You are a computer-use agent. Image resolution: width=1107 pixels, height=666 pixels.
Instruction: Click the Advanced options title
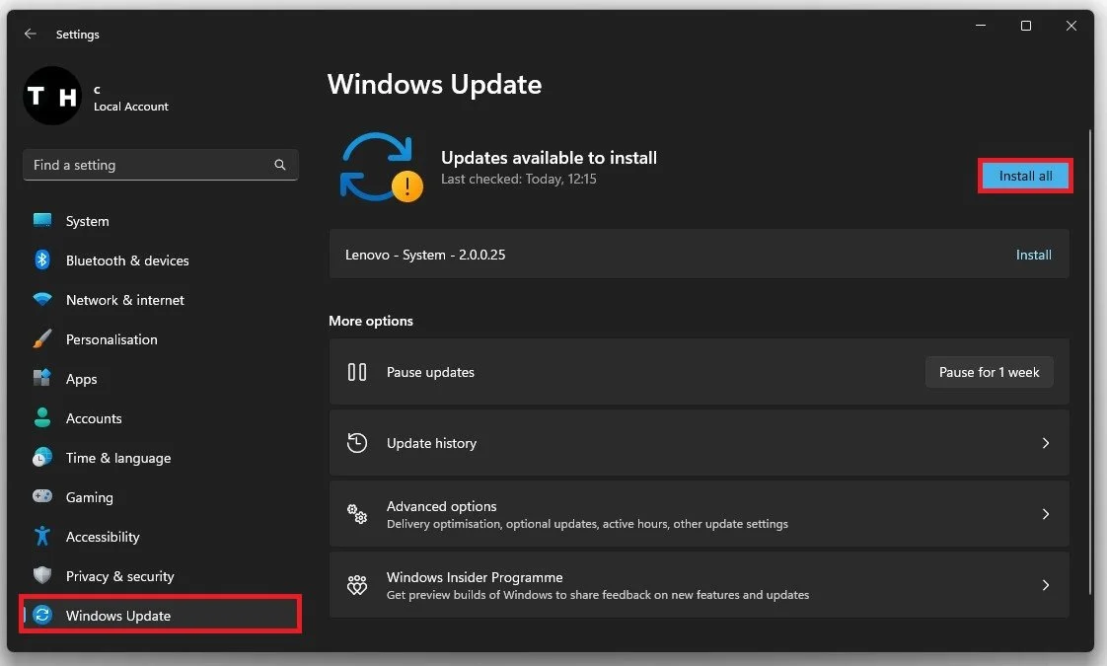(441, 506)
